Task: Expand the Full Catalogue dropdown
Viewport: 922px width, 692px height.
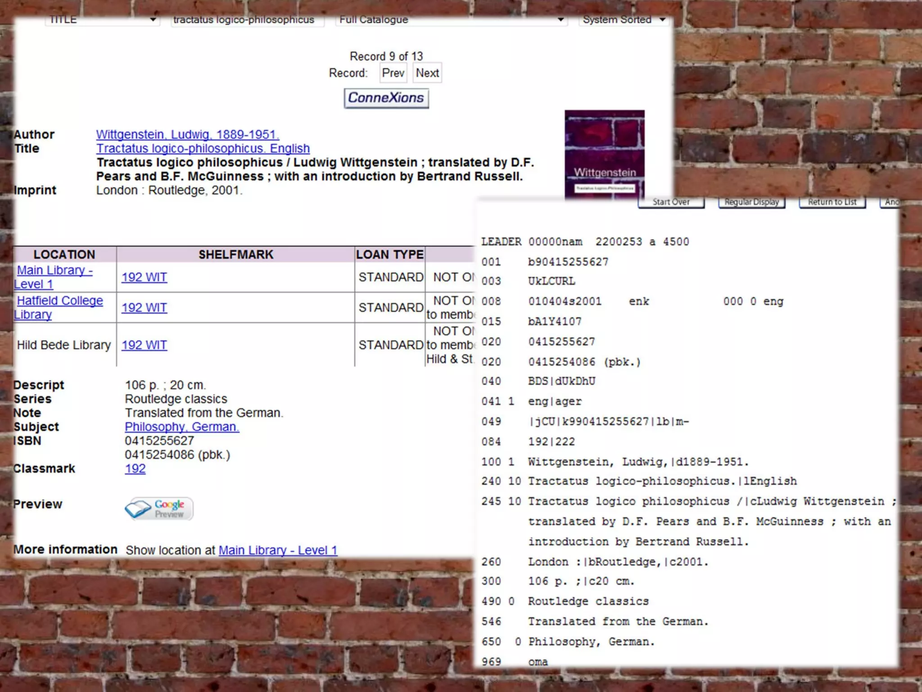Action: [x=451, y=20]
